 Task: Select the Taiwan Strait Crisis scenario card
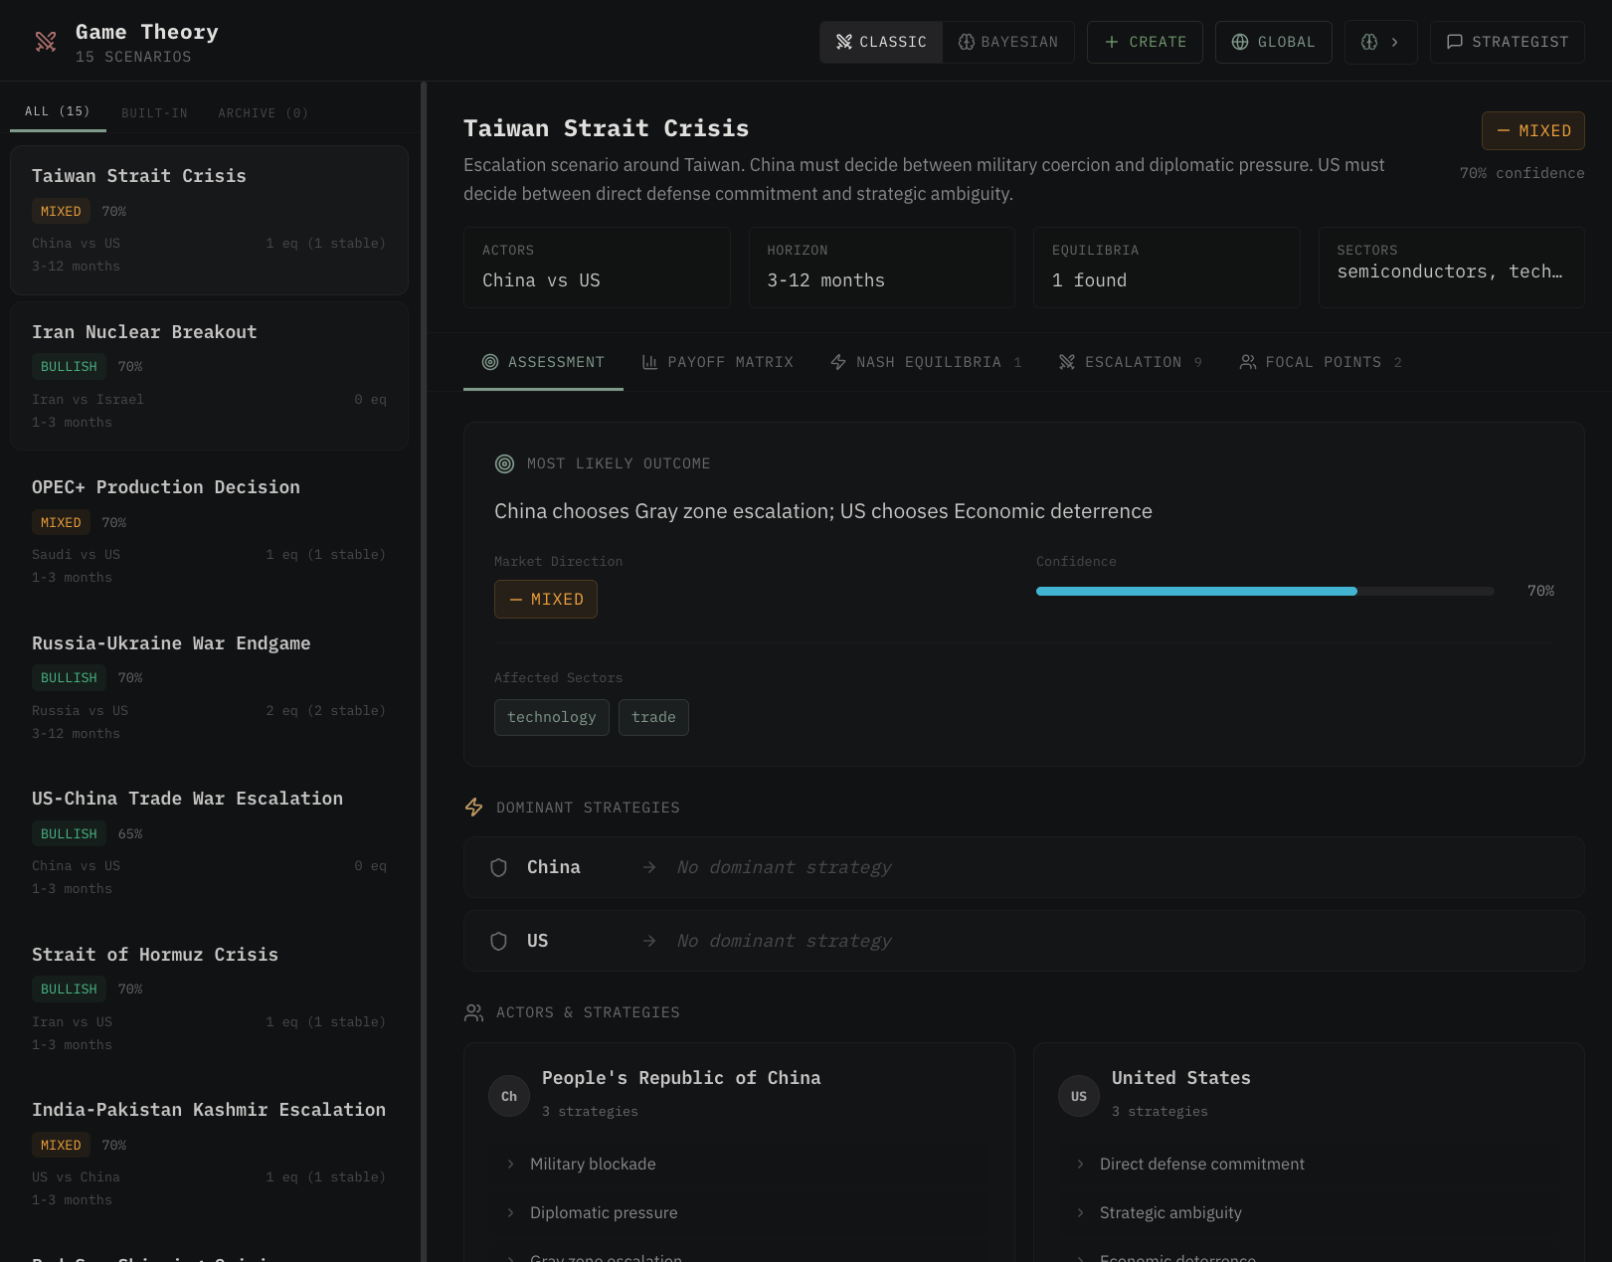209,220
